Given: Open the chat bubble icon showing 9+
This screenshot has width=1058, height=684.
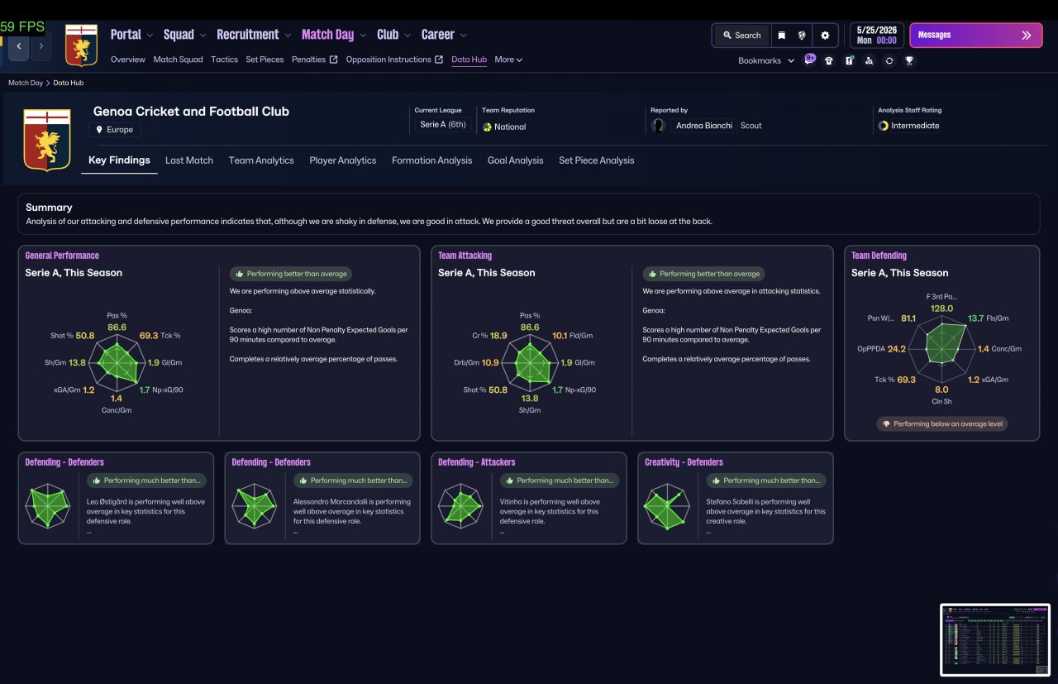Looking at the screenshot, I should tap(809, 60).
